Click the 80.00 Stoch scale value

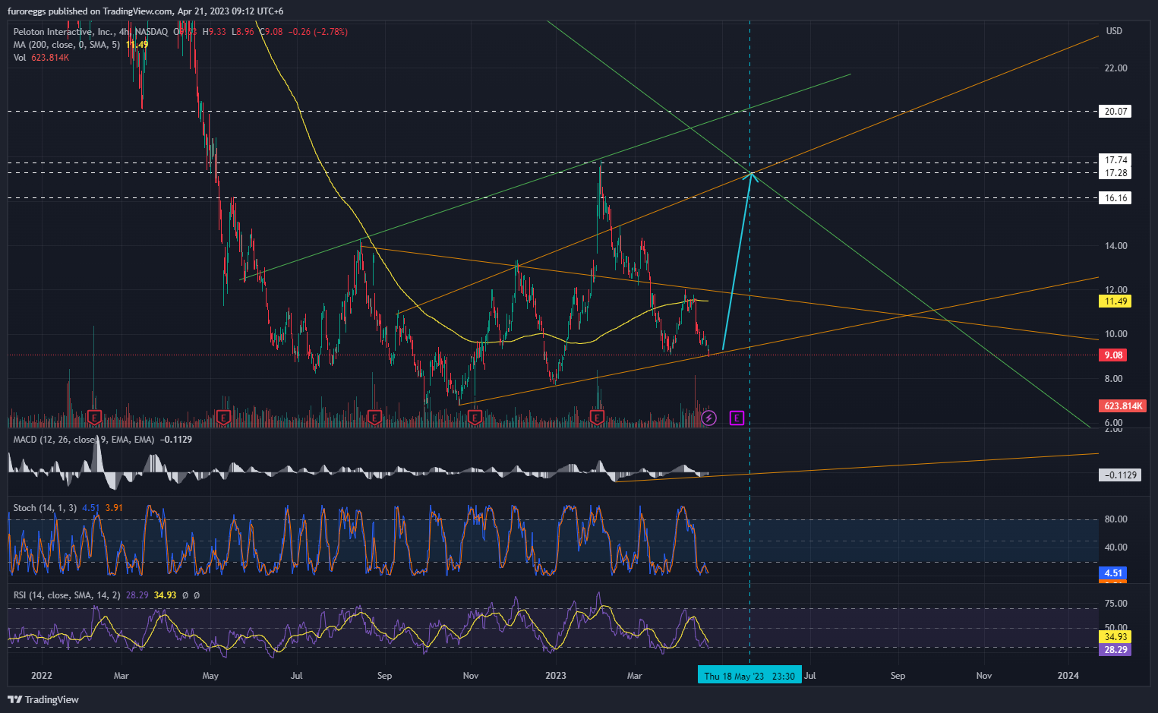pos(1115,519)
